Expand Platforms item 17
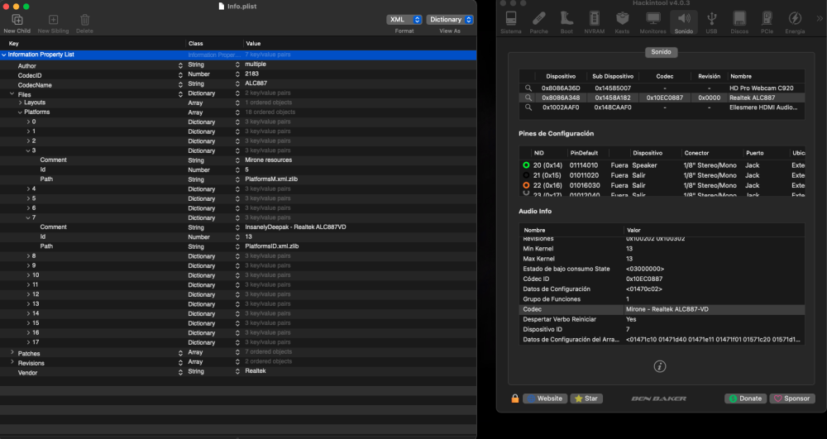The height and width of the screenshot is (439, 827). (28, 342)
